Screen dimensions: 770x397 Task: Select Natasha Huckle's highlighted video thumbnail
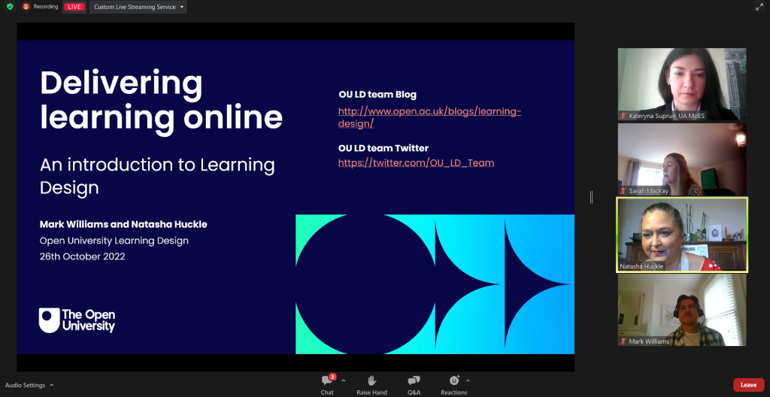[681, 235]
